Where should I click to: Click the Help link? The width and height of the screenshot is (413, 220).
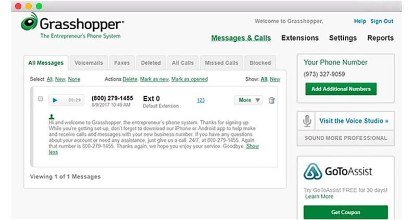tap(360, 21)
